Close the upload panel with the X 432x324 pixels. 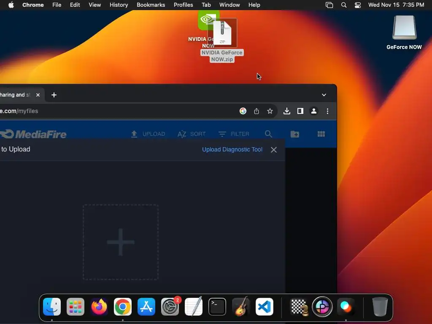click(273, 150)
